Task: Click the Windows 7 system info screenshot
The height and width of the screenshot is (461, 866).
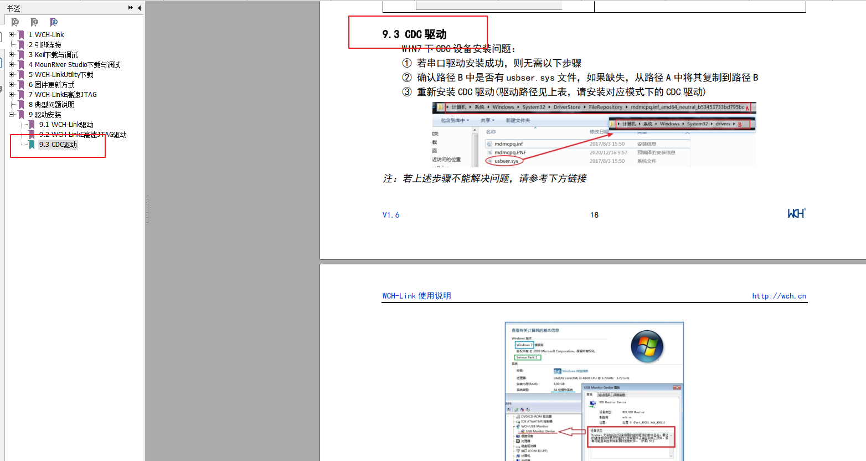Action: (594, 391)
